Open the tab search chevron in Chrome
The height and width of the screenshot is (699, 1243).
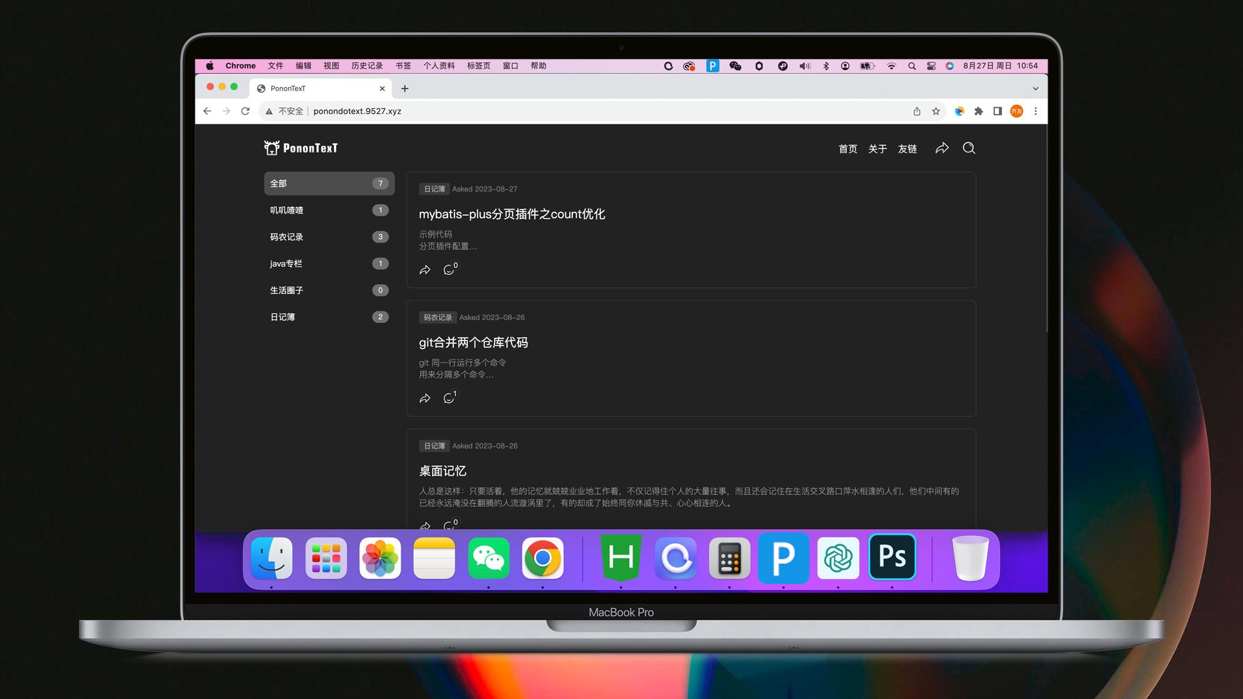click(1035, 89)
